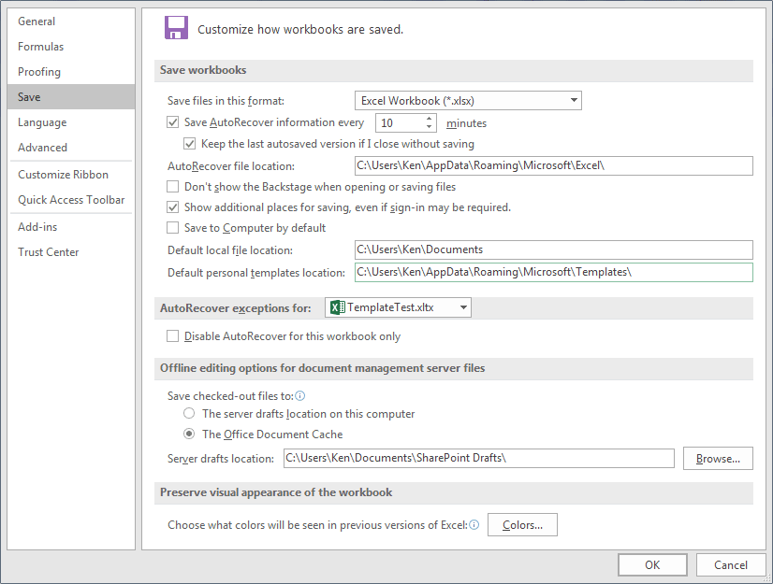Uncheck Save AutoRecover information every
The height and width of the screenshot is (584, 773).
click(x=172, y=121)
